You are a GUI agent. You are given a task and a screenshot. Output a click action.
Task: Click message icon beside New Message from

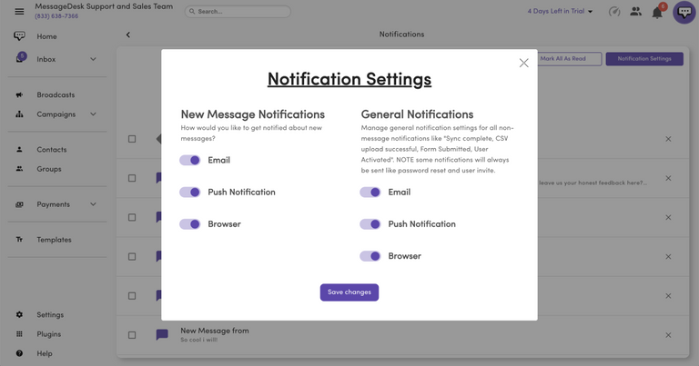pos(162,334)
